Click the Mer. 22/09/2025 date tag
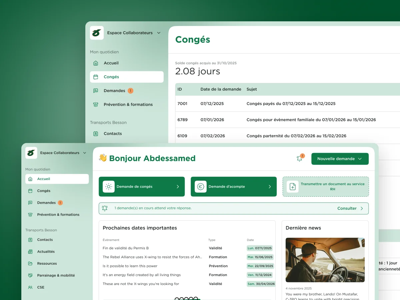This screenshot has width=400, height=300. [261, 266]
